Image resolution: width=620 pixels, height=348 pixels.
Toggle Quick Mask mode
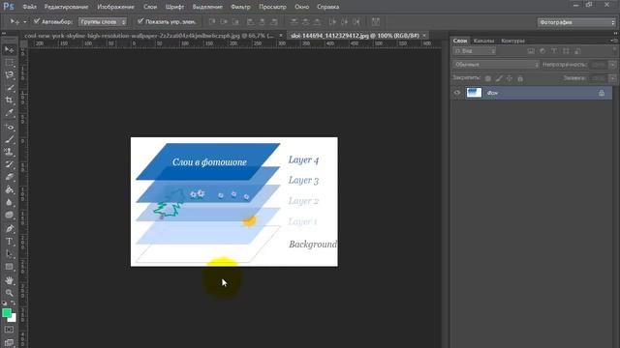pyautogui.click(x=9, y=330)
